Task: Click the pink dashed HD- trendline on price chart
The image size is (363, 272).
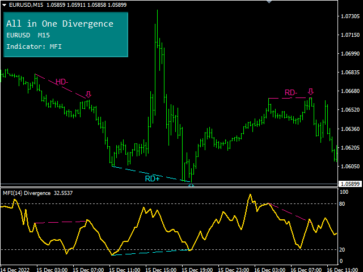Action: point(61,86)
